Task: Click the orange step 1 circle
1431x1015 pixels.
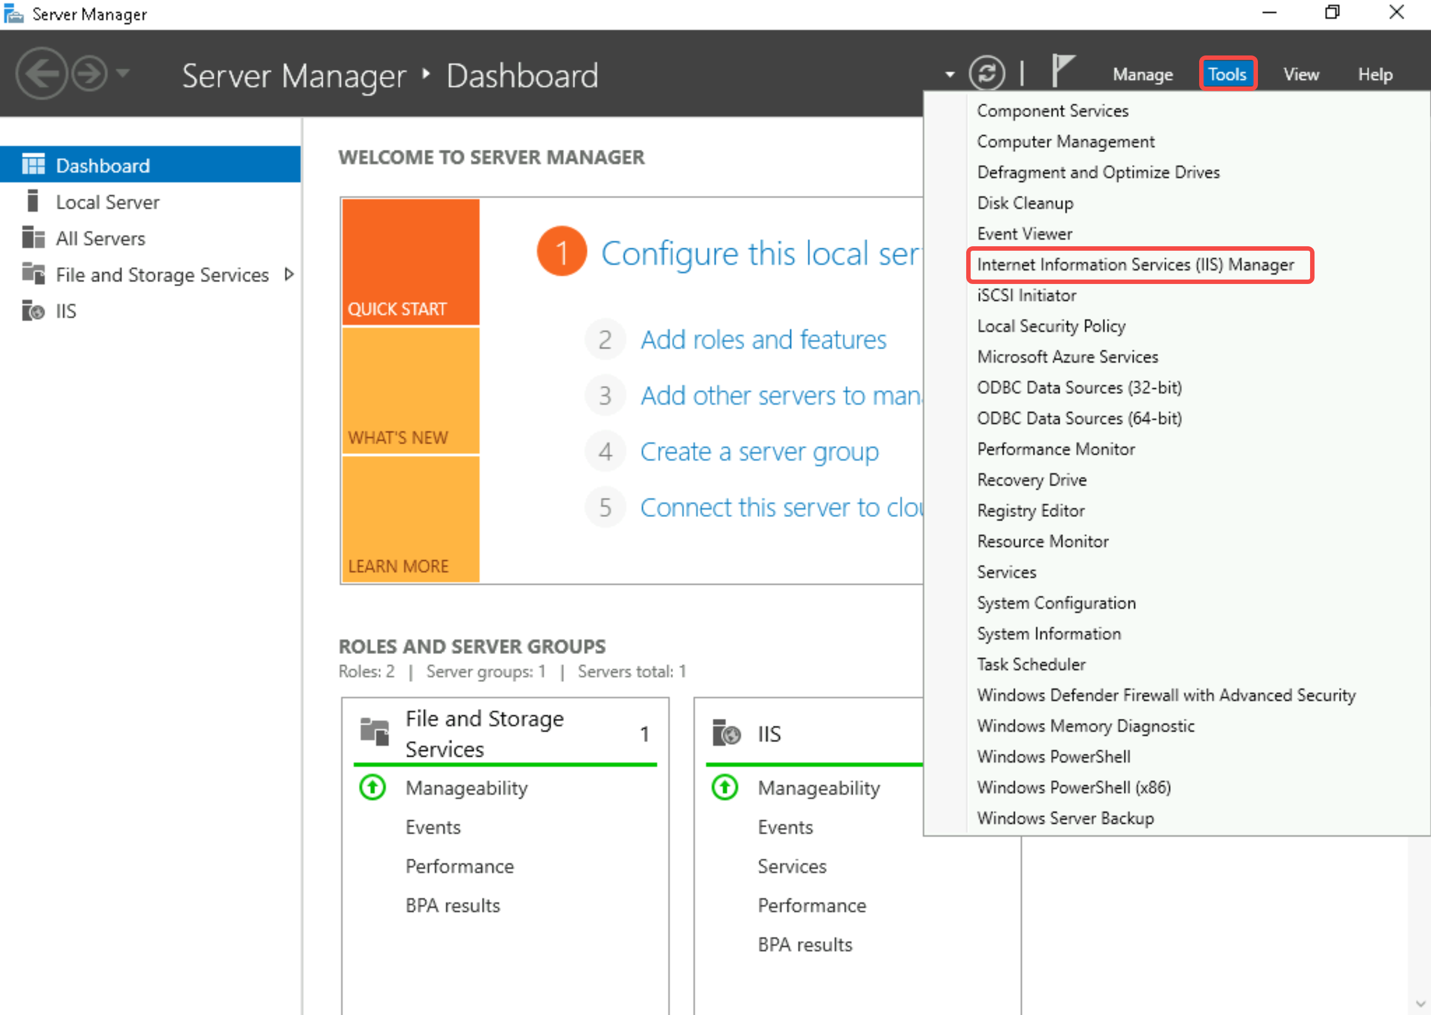Action: coord(562,251)
